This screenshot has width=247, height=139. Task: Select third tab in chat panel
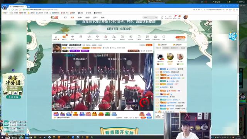coord(174,48)
